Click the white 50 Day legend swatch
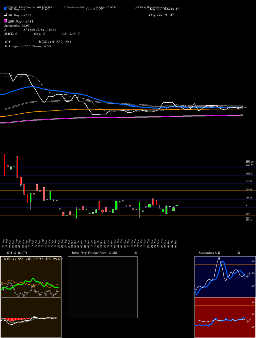The width and height of the screenshot is (256, 338). [5, 15]
